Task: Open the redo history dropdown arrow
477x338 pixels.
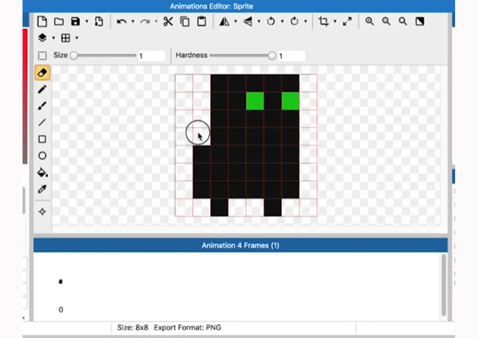Action: (x=156, y=22)
